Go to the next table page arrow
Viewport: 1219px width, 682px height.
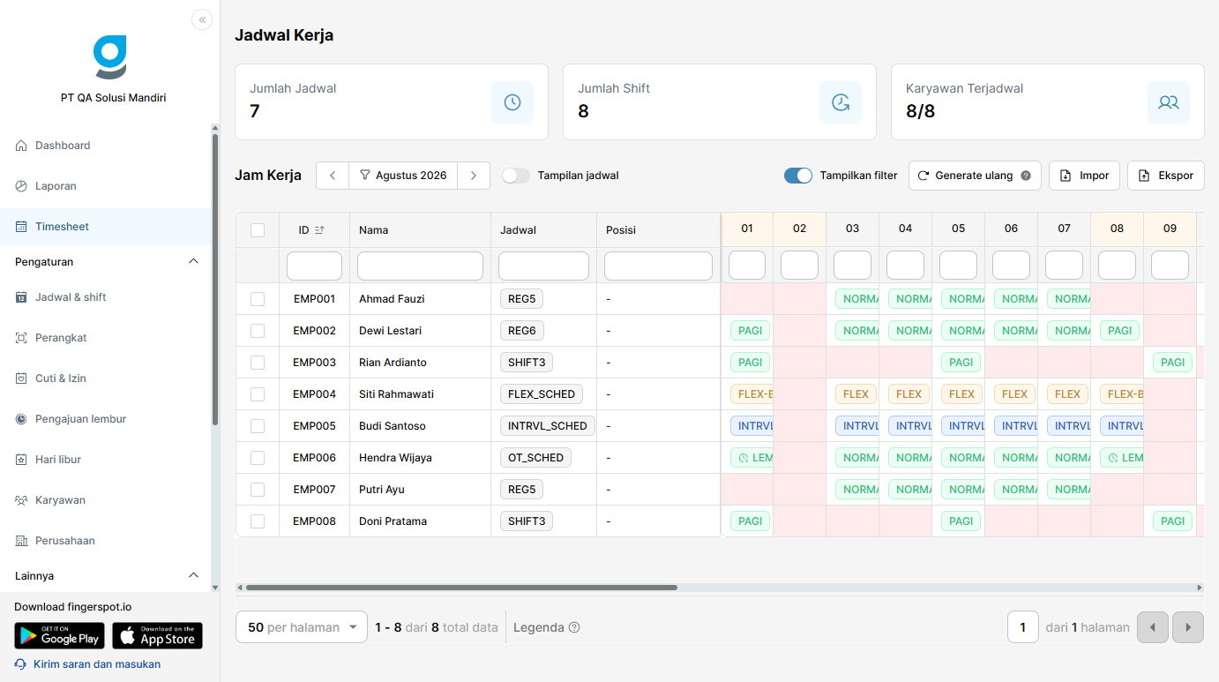1188,627
